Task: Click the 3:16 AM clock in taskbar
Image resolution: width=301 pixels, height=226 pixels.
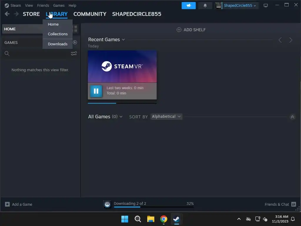Action: 282,217
